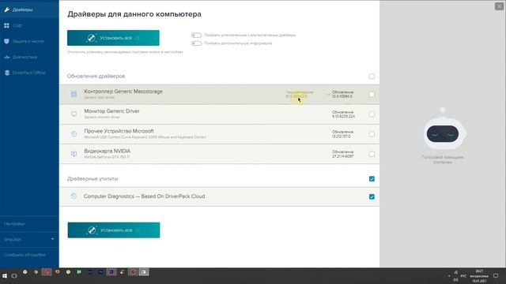This screenshot has height=284, width=506.
Task: Click the Russian language indicator in the tray
Action: (463, 276)
